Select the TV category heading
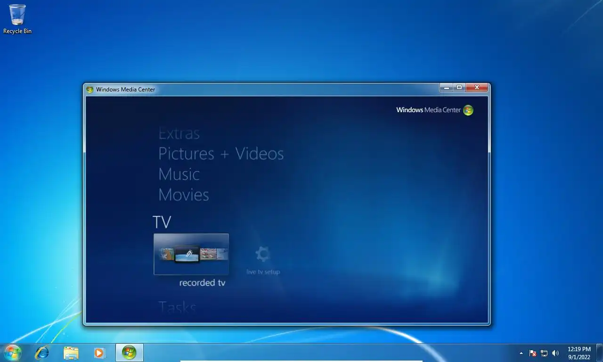603x362 pixels. (x=162, y=222)
